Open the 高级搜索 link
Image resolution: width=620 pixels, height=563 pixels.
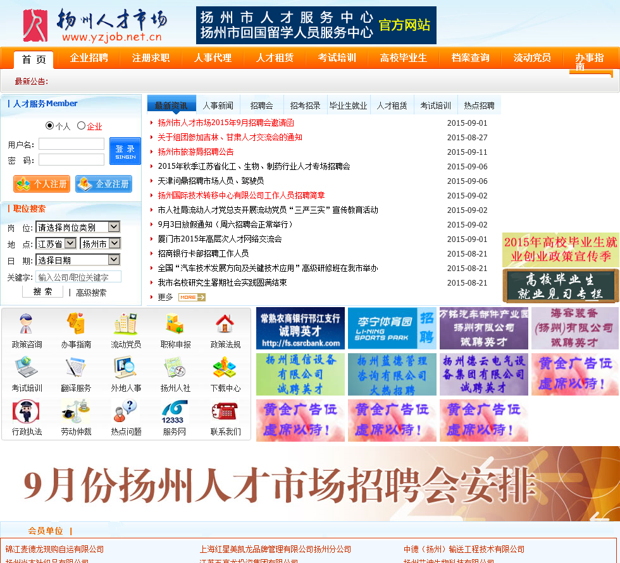pyautogui.click(x=91, y=293)
